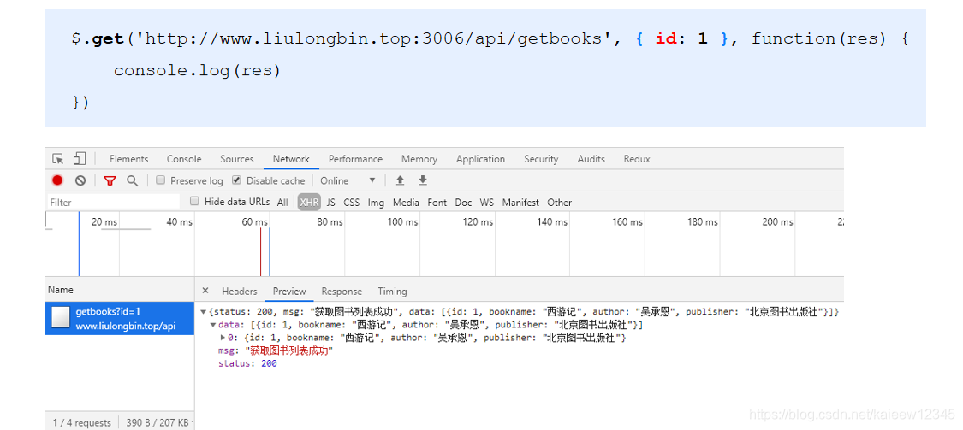
Task: Select the file icon of getbooks?id=1 request
Action: tap(60, 318)
